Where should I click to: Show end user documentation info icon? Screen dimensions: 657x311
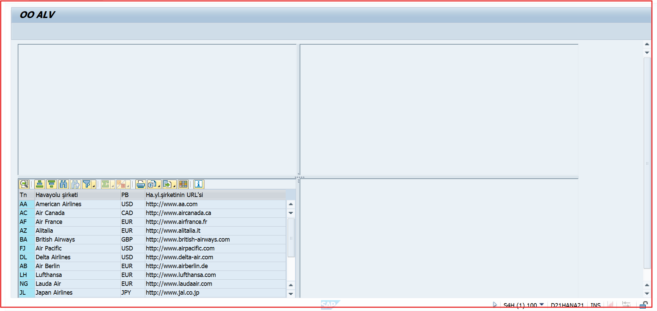(199, 184)
